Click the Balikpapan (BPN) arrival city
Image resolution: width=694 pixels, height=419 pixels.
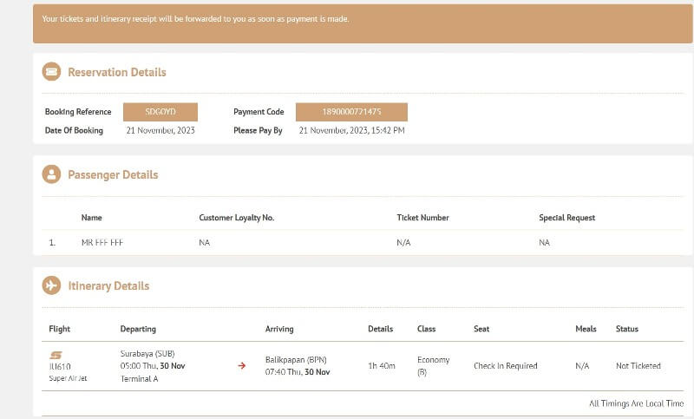coord(296,360)
